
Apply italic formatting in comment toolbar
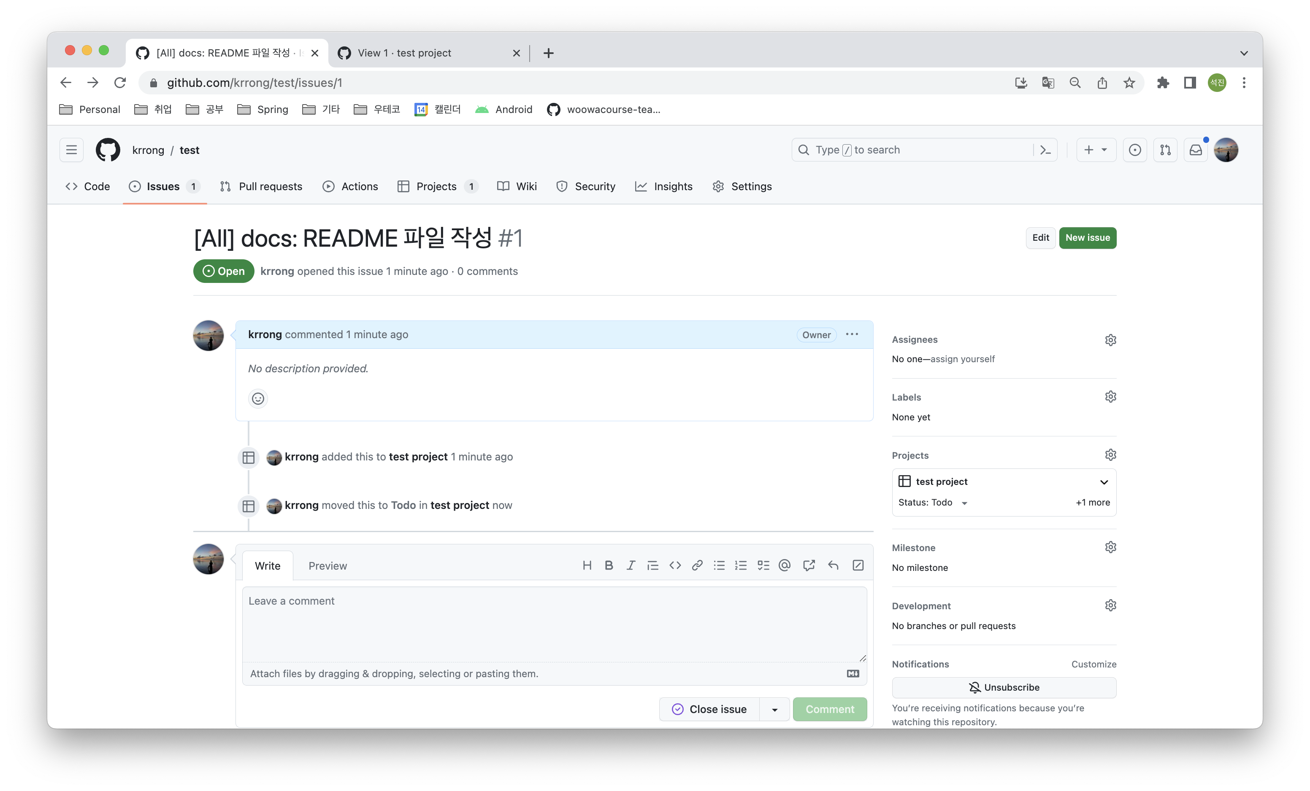pos(631,565)
